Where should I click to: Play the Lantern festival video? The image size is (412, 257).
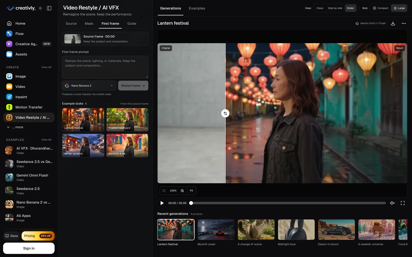click(x=162, y=203)
